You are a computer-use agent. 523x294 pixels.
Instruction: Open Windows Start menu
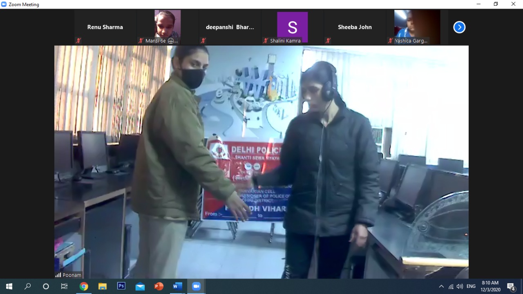click(x=9, y=286)
